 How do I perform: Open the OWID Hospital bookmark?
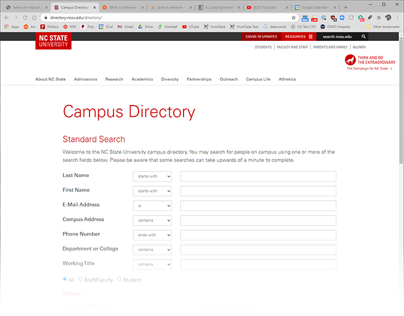(335, 27)
